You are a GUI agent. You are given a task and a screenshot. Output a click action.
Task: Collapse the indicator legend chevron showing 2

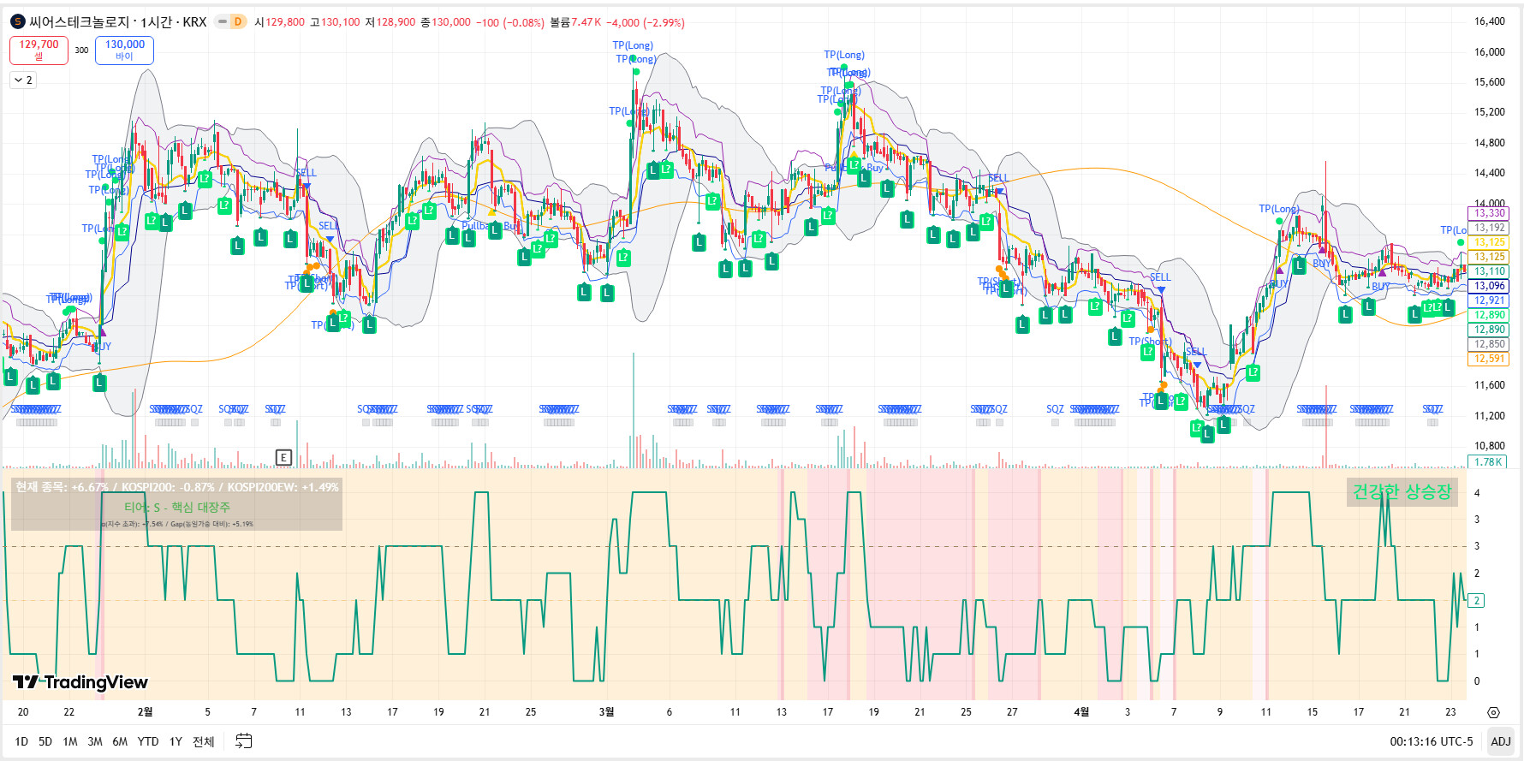(x=23, y=80)
